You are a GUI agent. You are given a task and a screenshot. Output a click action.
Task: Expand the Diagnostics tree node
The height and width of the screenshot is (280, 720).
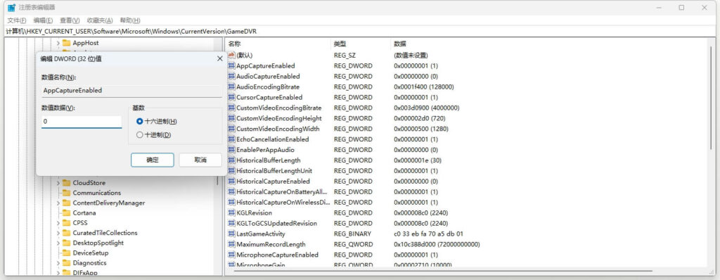coord(58,263)
